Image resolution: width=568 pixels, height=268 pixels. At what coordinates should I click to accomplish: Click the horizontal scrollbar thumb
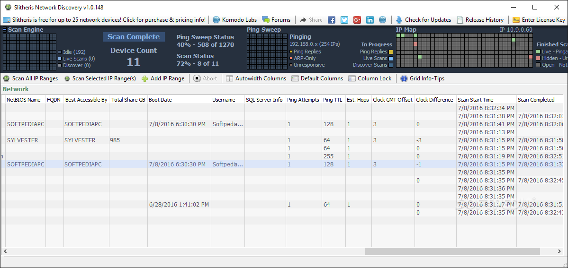point(452,251)
